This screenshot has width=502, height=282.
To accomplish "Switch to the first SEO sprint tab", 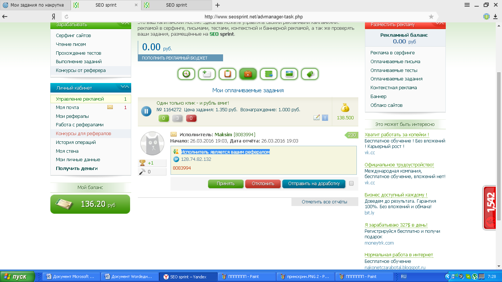I will point(105,5).
